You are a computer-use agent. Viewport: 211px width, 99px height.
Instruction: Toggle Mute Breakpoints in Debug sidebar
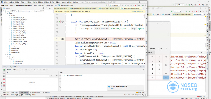click(4, 85)
